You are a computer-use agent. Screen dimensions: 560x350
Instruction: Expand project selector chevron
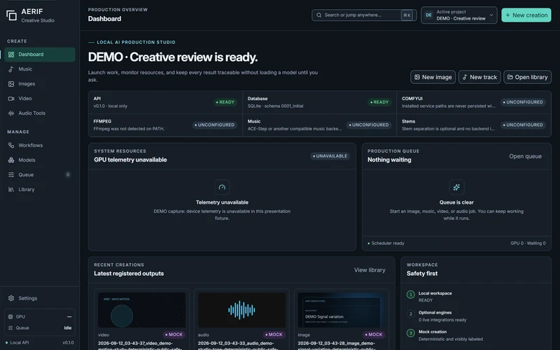[491, 15]
